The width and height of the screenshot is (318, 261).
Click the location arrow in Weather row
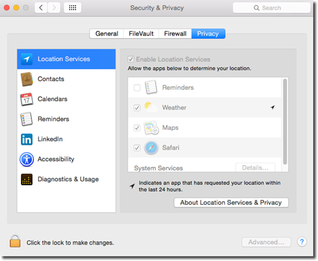pyautogui.click(x=272, y=107)
